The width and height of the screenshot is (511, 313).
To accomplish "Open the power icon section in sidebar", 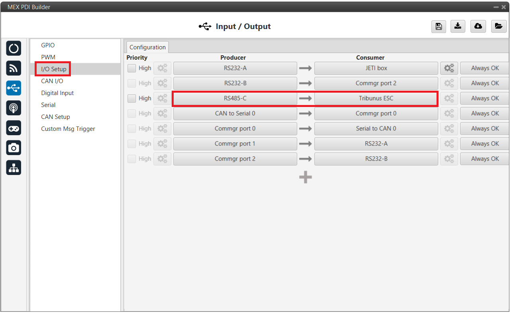I will click(14, 49).
